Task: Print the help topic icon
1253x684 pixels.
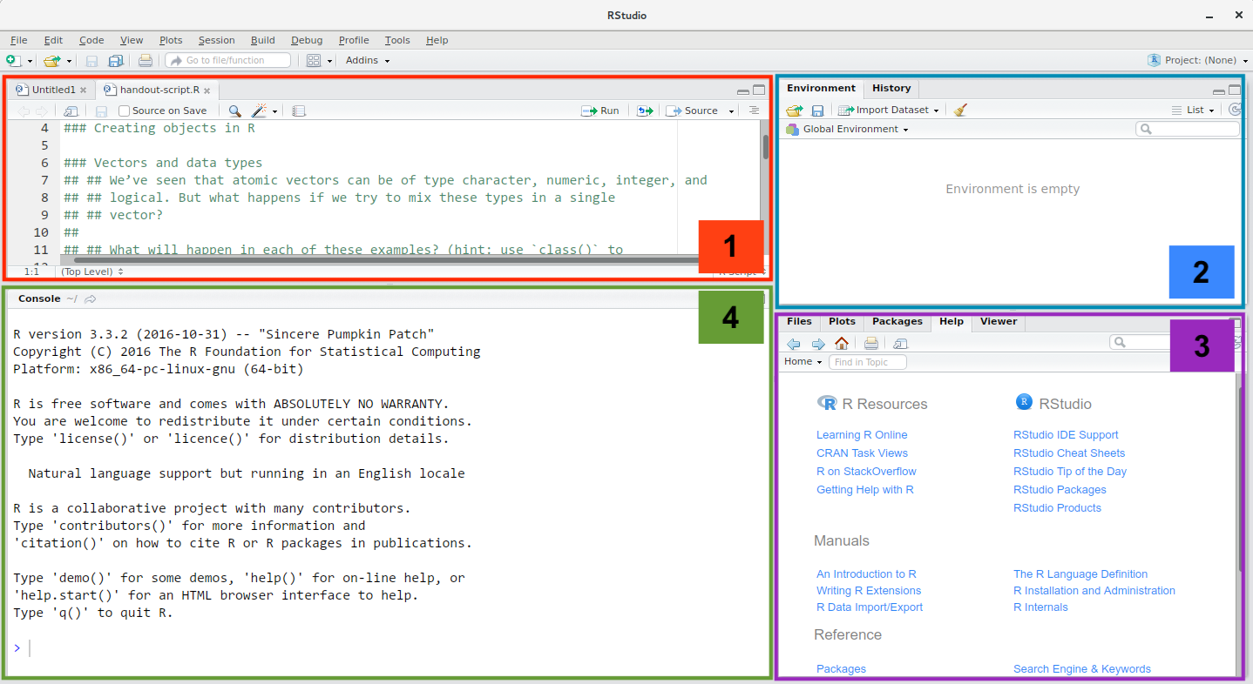Action: click(x=870, y=343)
